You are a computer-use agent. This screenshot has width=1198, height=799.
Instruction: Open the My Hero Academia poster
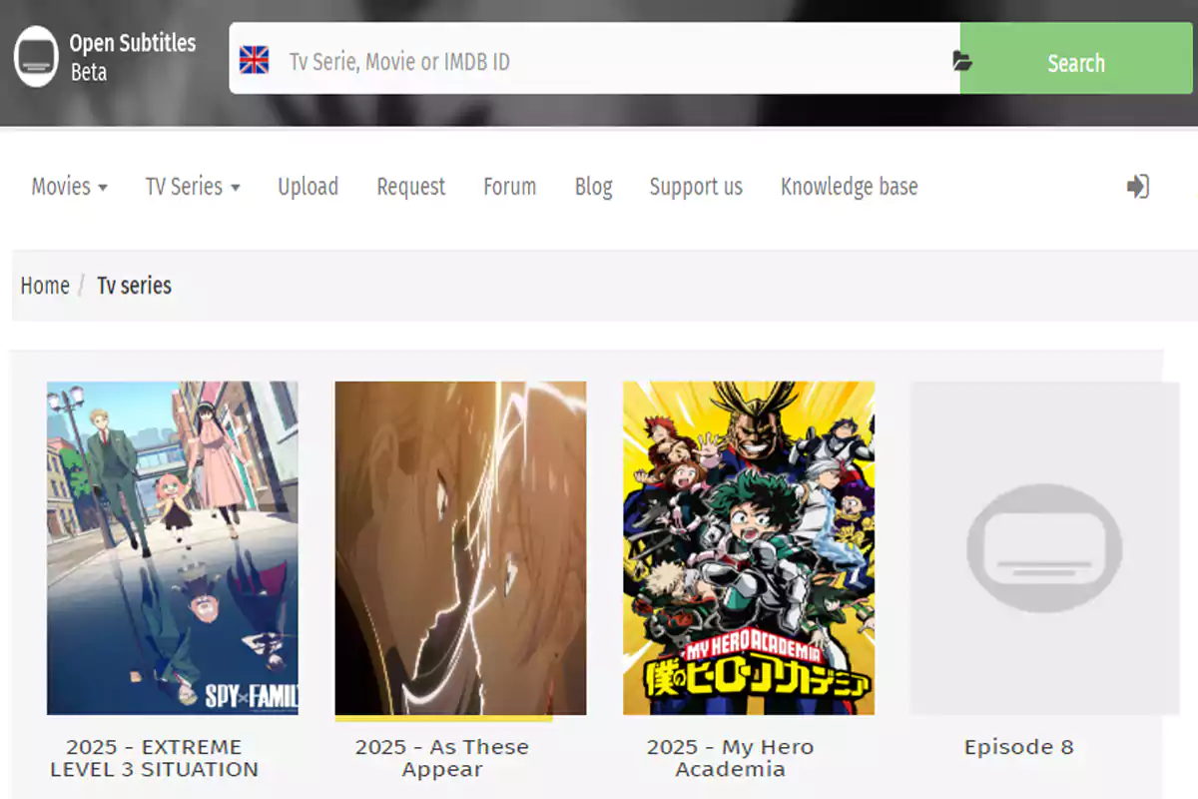tap(749, 547)
